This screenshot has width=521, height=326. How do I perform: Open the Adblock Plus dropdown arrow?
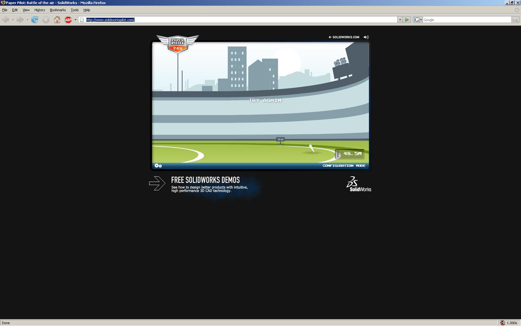pos(75,20)
